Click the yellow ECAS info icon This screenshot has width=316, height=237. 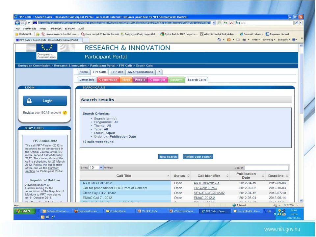65,113
